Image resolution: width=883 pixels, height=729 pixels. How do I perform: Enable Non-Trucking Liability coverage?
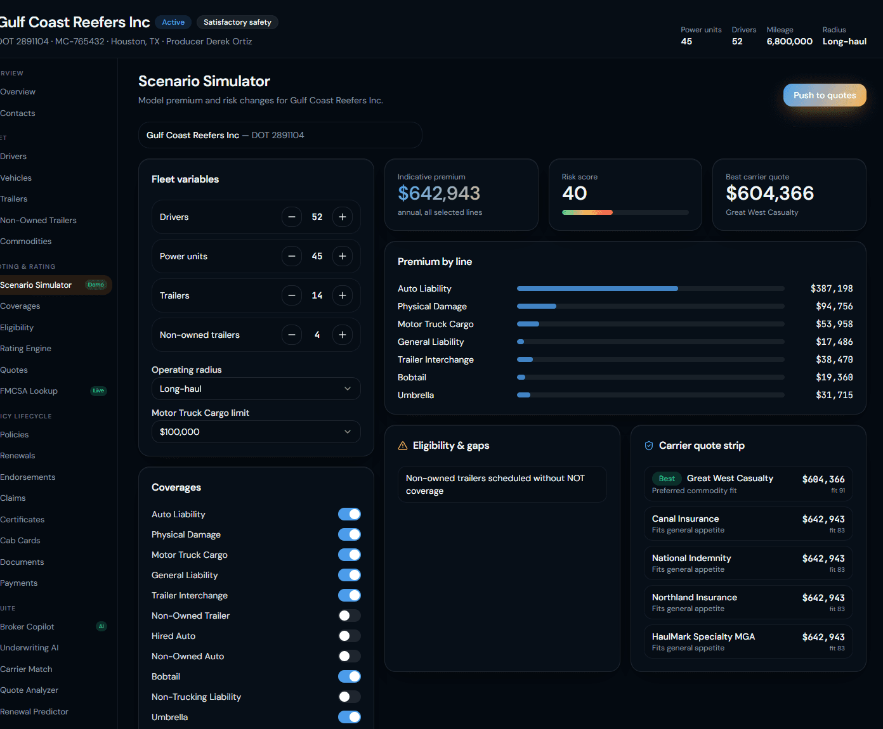click(350, 697)
